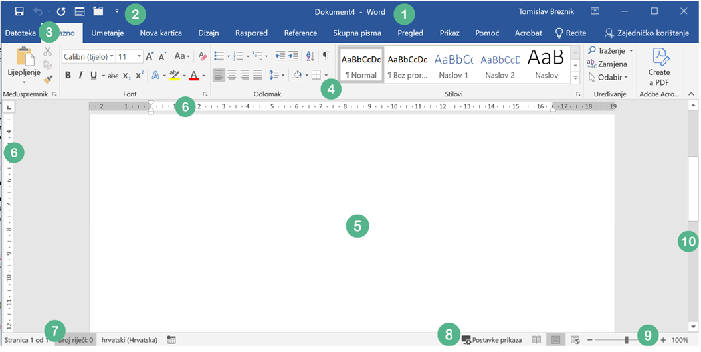Screen dimensions: 701x352
Task: Click the Increase Indent icon
Action: coord(293,56)
